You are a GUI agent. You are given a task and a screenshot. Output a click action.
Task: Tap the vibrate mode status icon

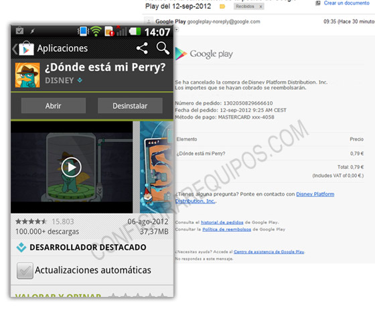[83, 32]
